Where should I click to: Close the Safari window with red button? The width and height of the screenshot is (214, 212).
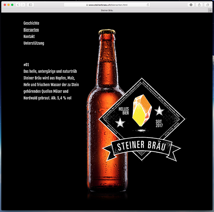[5, 5]
